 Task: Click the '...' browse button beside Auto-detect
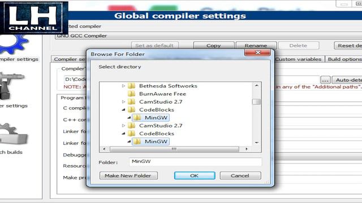[325, 80]
